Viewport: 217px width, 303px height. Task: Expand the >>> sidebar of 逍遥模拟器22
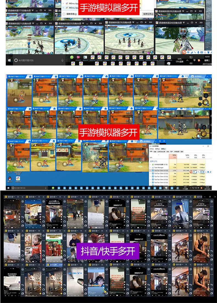(x=101, y=23)
